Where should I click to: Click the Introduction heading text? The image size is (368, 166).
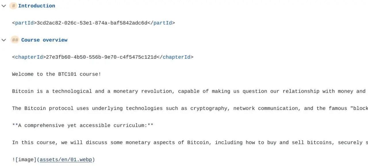37,6
